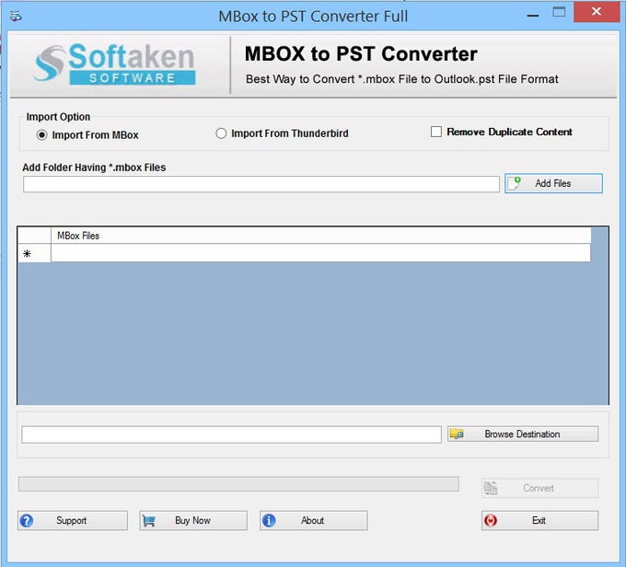Select the new-row asterisk row header
The width and height of the screenshot is (626, 567).
[34, 253]
